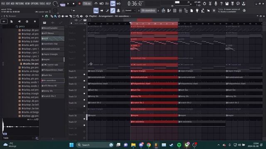
Task: Select the Playlist playback speaker tool
Action: [81, 16]
